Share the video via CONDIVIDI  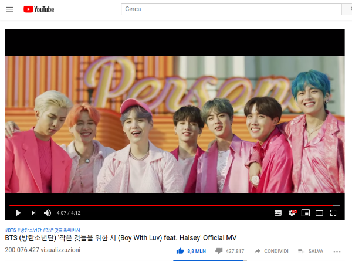pyautogui.click(x=271, y=251)
